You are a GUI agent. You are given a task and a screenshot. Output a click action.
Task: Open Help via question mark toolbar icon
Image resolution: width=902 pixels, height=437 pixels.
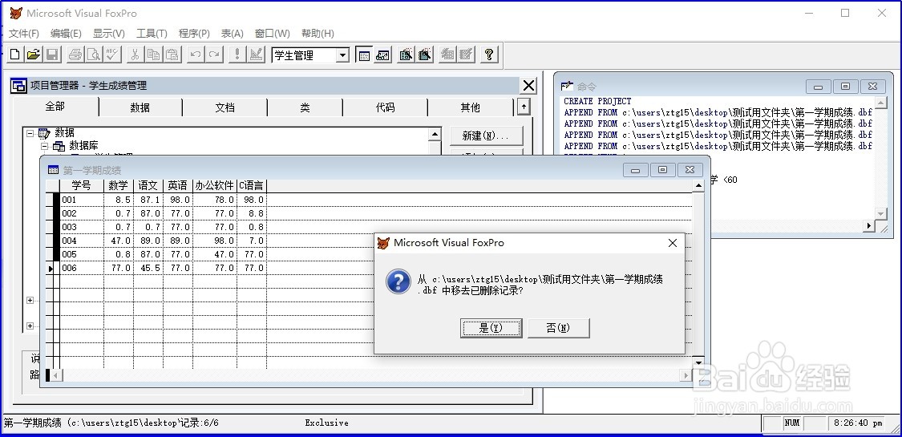(x=489, y=55)
